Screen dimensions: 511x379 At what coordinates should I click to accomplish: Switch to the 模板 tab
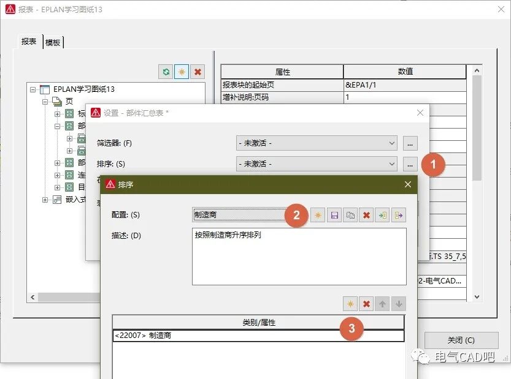click(x=52, y=42)
